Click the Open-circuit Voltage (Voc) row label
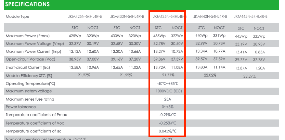Viewport: 285px width, 140px height. (x=30, y=59)
